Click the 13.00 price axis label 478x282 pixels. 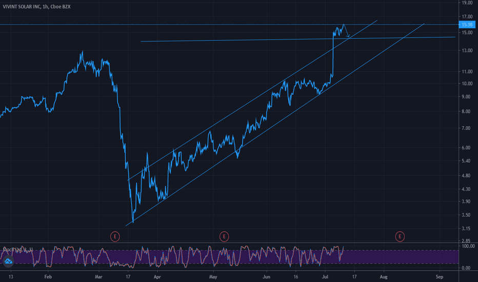467,51
